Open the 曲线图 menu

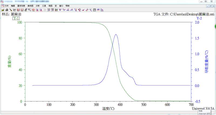31,6
